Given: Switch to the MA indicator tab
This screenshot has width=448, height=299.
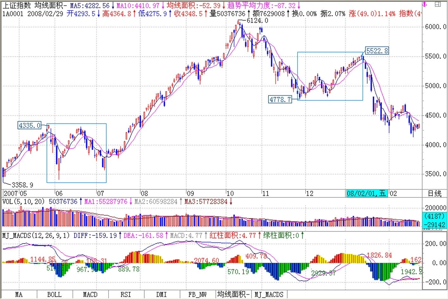Looking at the screenshot, I should 19,295.
